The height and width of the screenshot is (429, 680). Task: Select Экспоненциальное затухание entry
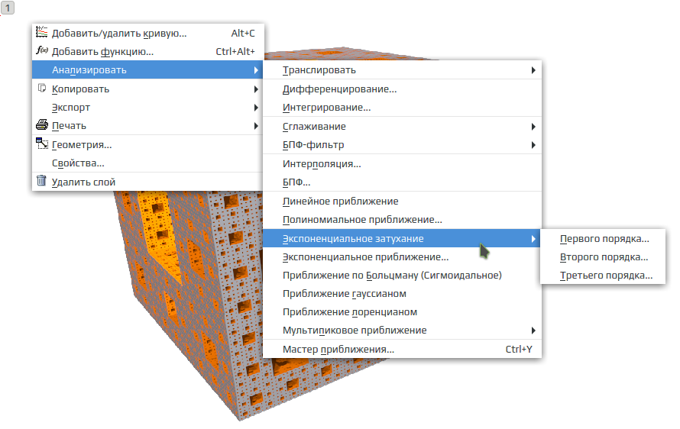[403, 238]
